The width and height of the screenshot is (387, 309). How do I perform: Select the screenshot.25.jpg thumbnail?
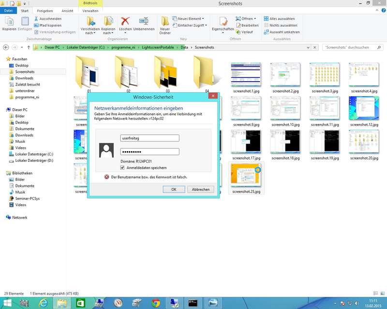[x=246, y=177]
